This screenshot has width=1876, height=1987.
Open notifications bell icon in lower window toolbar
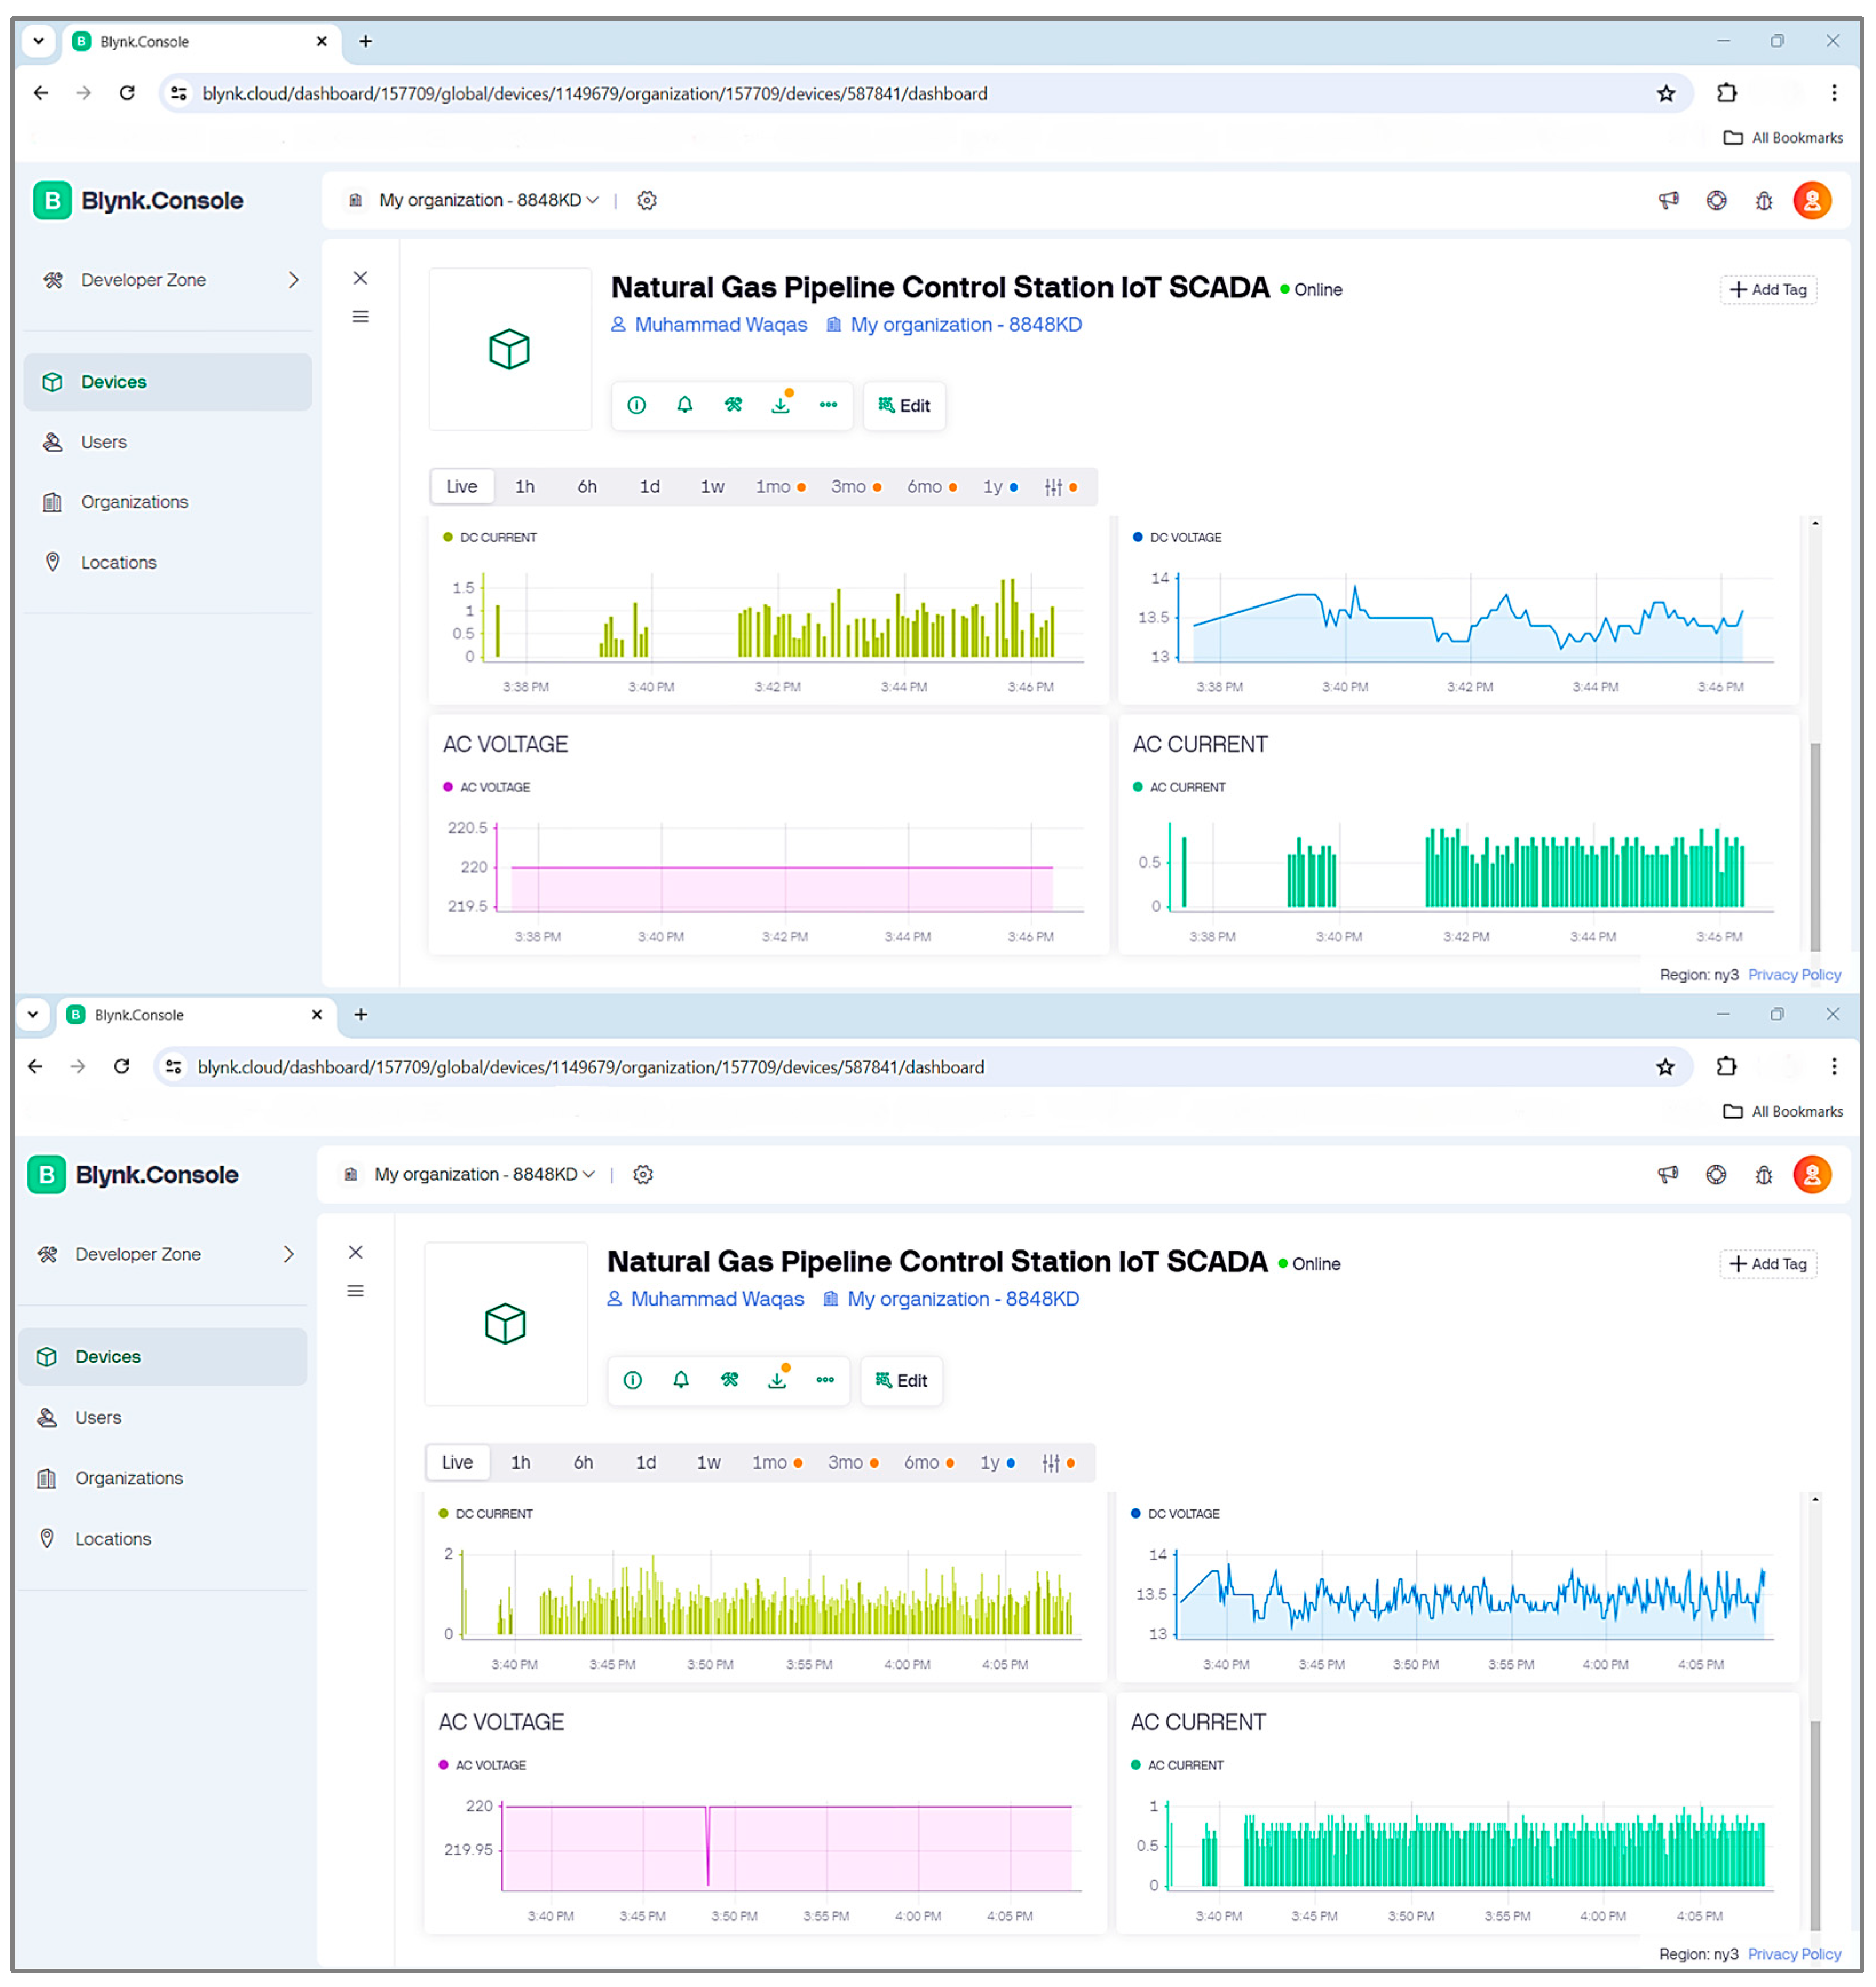pos(681,1379)
